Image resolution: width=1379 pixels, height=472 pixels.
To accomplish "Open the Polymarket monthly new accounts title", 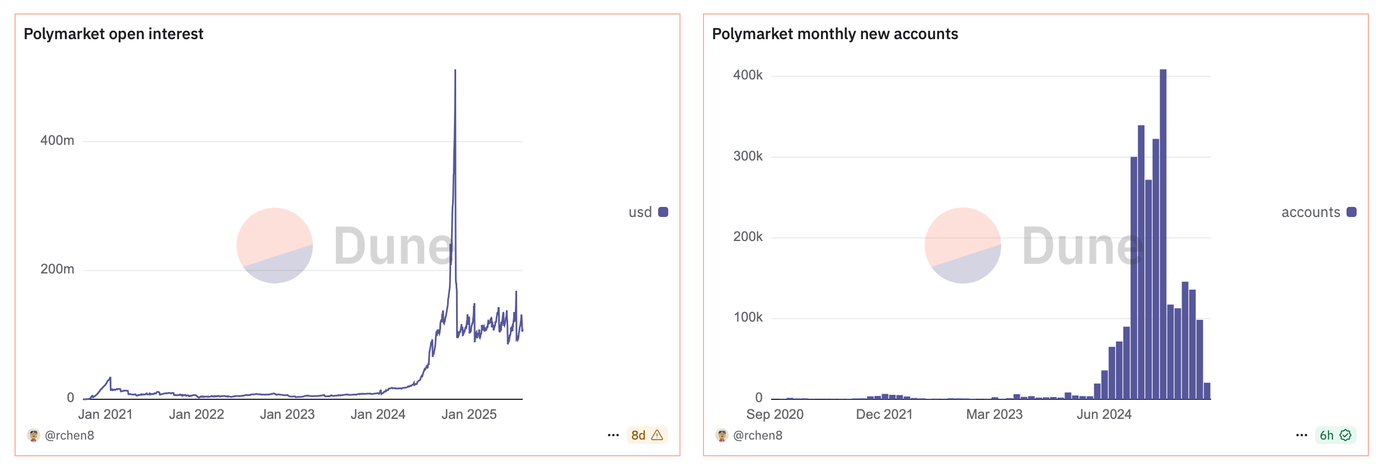I will pos(836,34).
